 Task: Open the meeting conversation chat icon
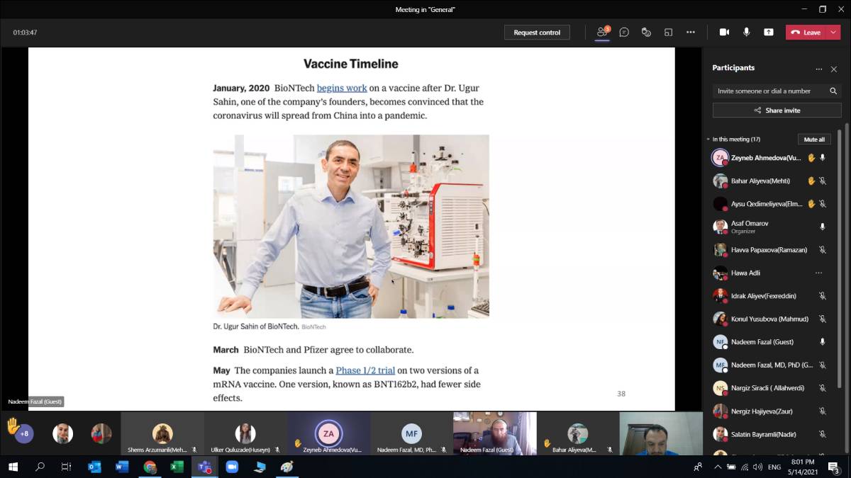pos(624,32)
